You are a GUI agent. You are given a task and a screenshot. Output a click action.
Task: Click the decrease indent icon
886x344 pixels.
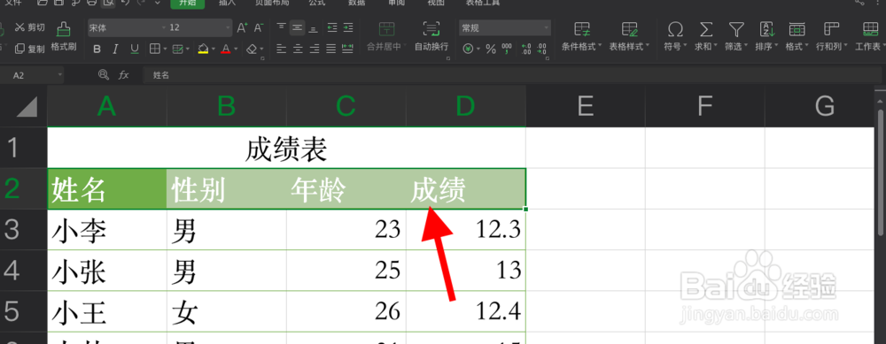point(331,27)
